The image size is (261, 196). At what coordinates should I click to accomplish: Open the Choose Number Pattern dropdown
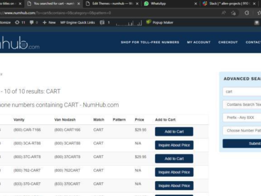[x=242, y=130]
